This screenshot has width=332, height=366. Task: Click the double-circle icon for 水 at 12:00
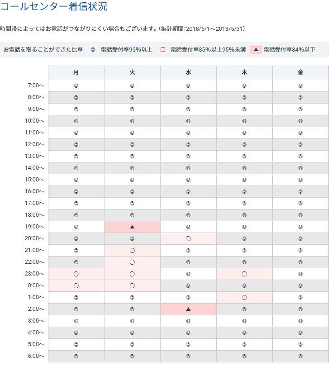coord(188,145)
